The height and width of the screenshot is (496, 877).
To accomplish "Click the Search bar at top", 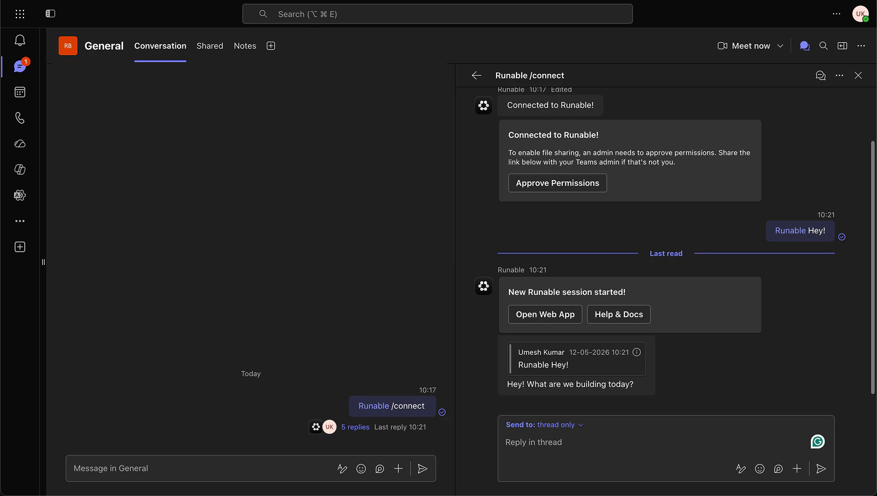I will pos(437,14).
